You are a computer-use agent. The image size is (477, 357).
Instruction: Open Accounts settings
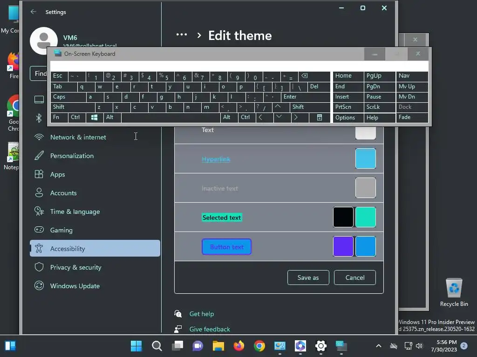(95, 193)
